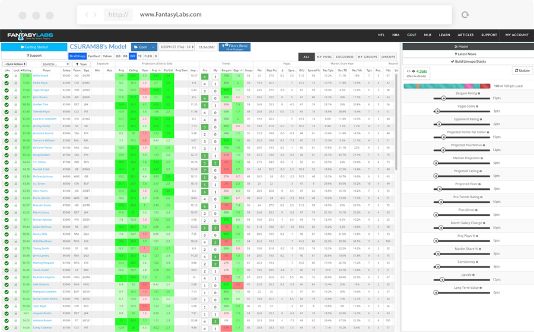Expand the arrow next to the Open button

coord(153,47)
